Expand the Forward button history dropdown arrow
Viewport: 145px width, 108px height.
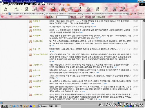[21, 9]
